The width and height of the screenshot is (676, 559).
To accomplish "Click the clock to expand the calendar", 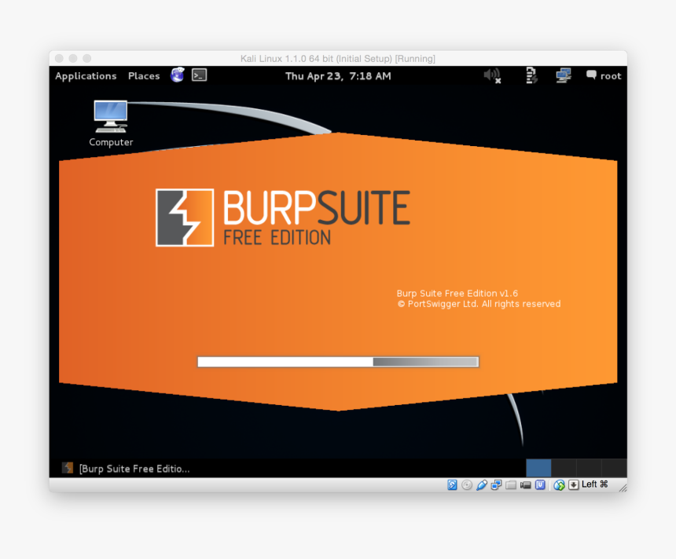I will (x=338, y=75).
